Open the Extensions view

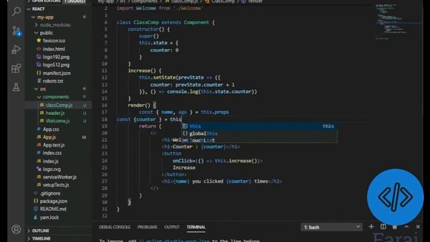(x=16, y=69)
